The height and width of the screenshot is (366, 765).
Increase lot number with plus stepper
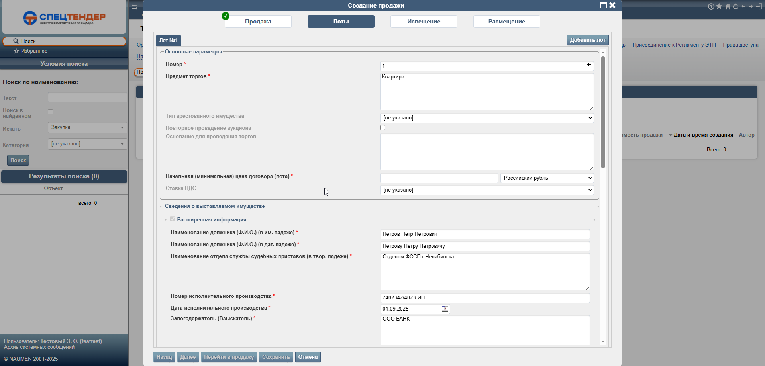pyautogui.click(x=588, y=64)
